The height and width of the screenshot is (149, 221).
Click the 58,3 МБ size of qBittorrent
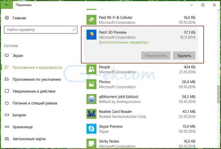coord(189,97)
